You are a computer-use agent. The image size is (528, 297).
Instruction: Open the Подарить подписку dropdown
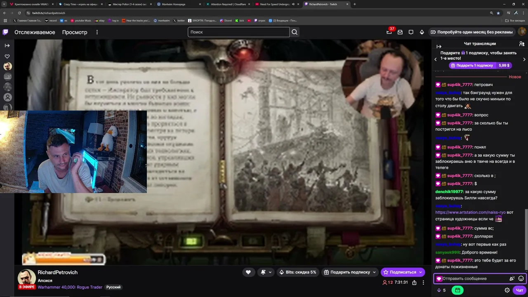point(350,272)
